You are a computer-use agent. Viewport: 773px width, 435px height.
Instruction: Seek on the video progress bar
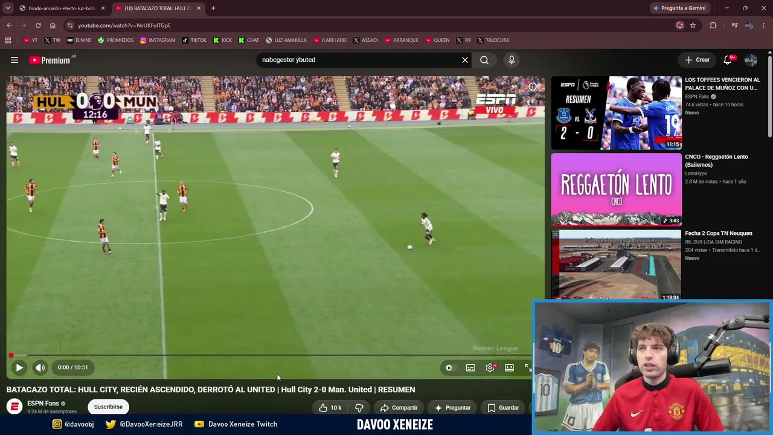(271, 355)
